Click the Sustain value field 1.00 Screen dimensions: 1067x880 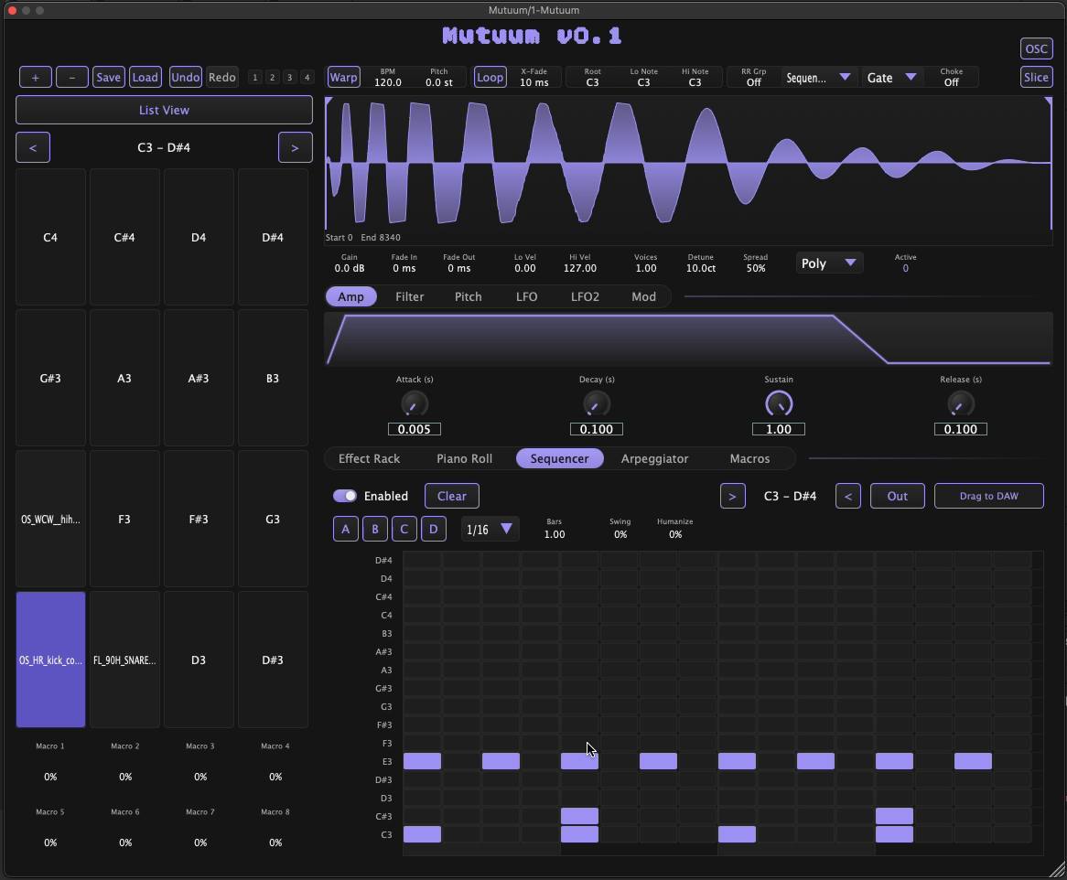[x=779, y=429]
